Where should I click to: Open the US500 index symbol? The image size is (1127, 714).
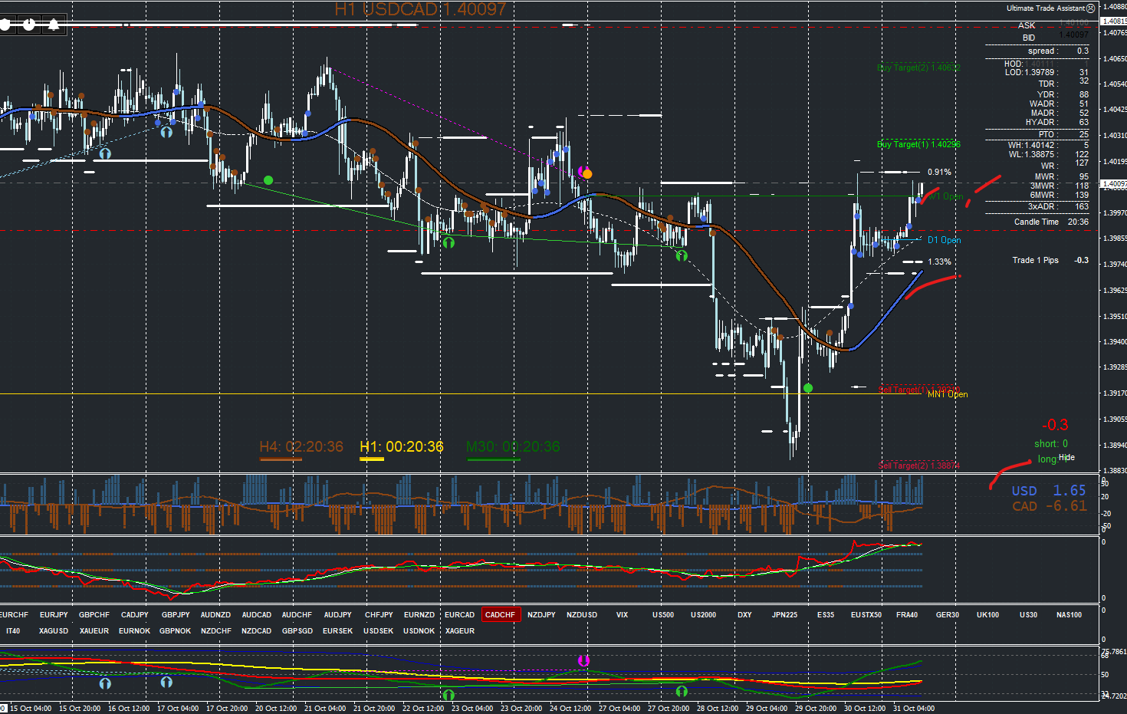coord(663,614)
